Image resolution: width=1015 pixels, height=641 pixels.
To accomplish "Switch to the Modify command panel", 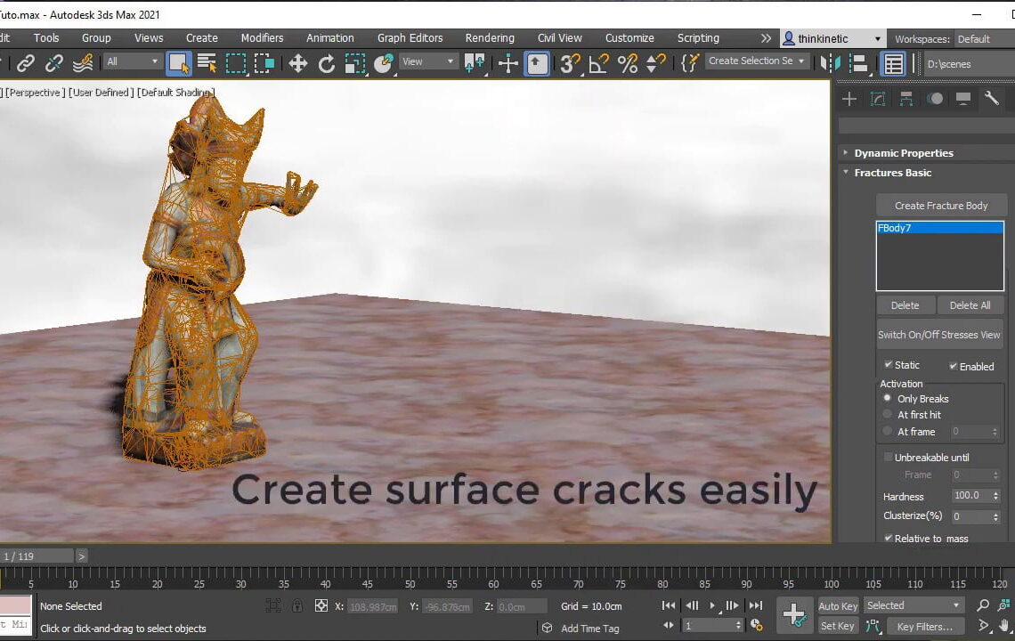I will click(878, 98).
